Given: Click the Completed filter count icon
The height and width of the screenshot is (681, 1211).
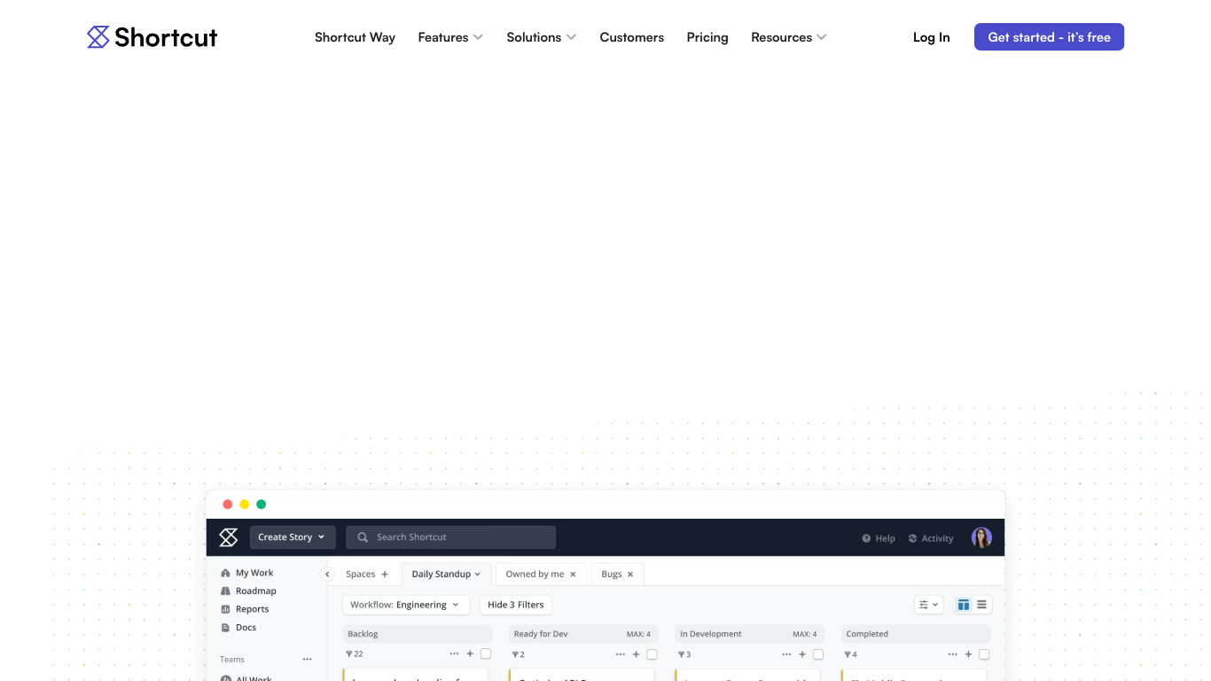Looking at the screenshot, I should (849, 654).
